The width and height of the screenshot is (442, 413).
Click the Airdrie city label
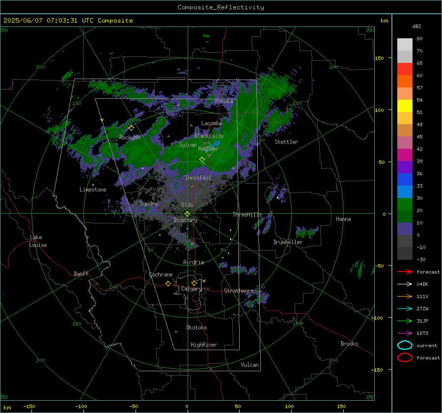(x=193, y=262)
